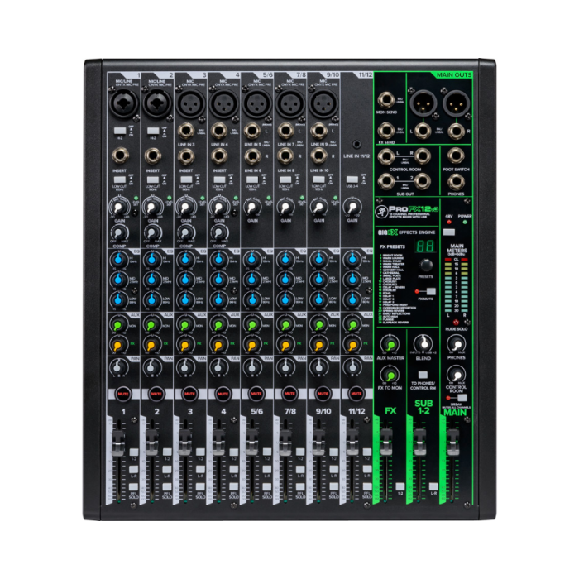Click the CONTROL ROOM level knob
Viewport: 579px width, 579px height.
457,375
